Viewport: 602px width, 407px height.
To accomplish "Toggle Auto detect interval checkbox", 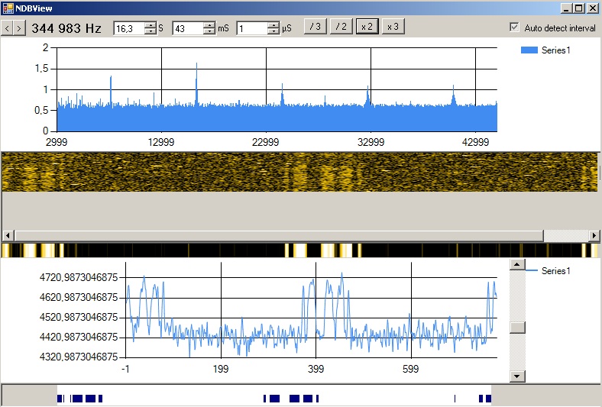I will pos(514,27).
